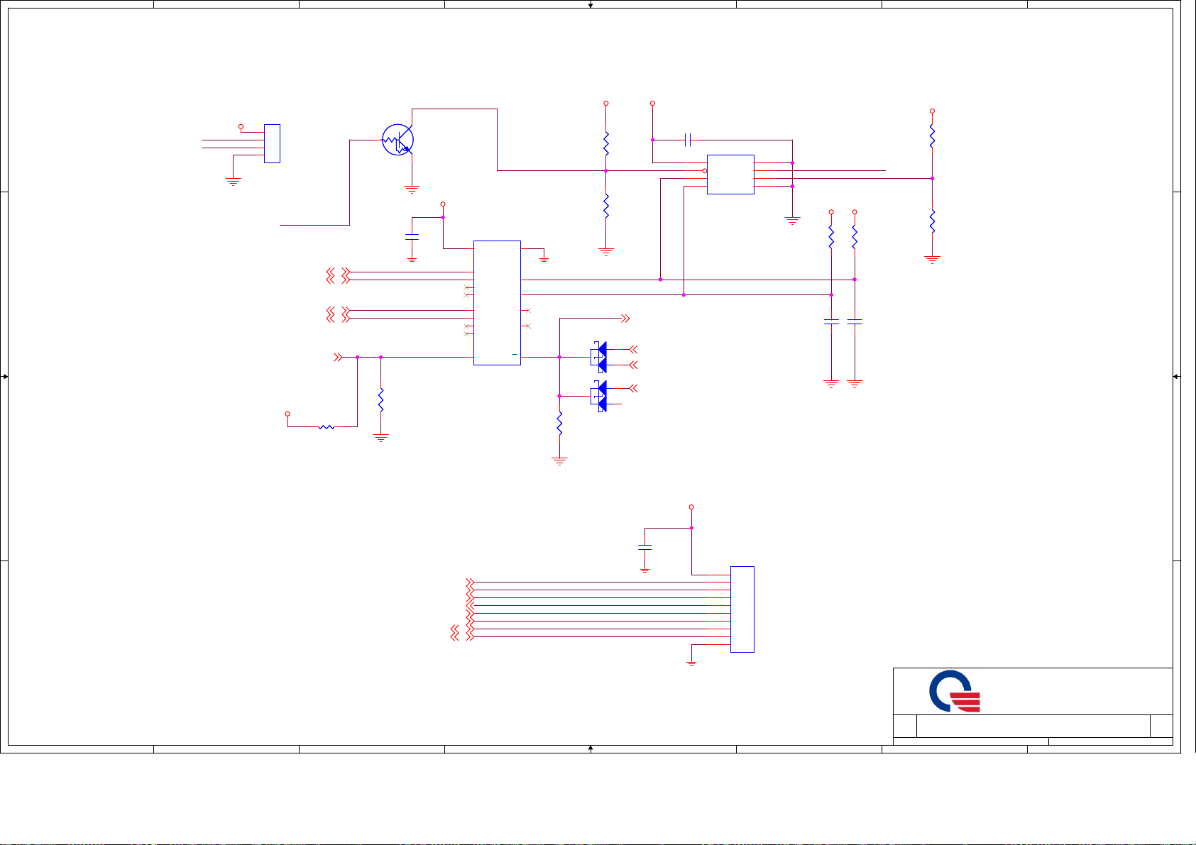The image size is (1196, 845).
Task: Select the upper dual diode pair symbol
Action: [x=598, y=357]
